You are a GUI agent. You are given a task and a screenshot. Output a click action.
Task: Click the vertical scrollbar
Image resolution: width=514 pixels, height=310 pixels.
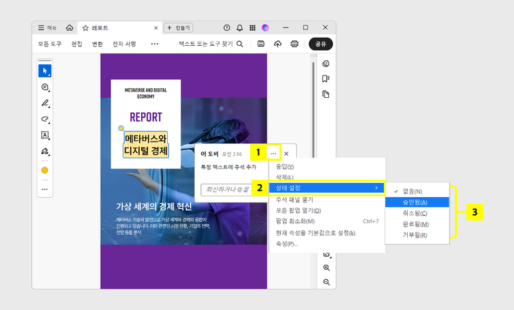click(313, 110)
